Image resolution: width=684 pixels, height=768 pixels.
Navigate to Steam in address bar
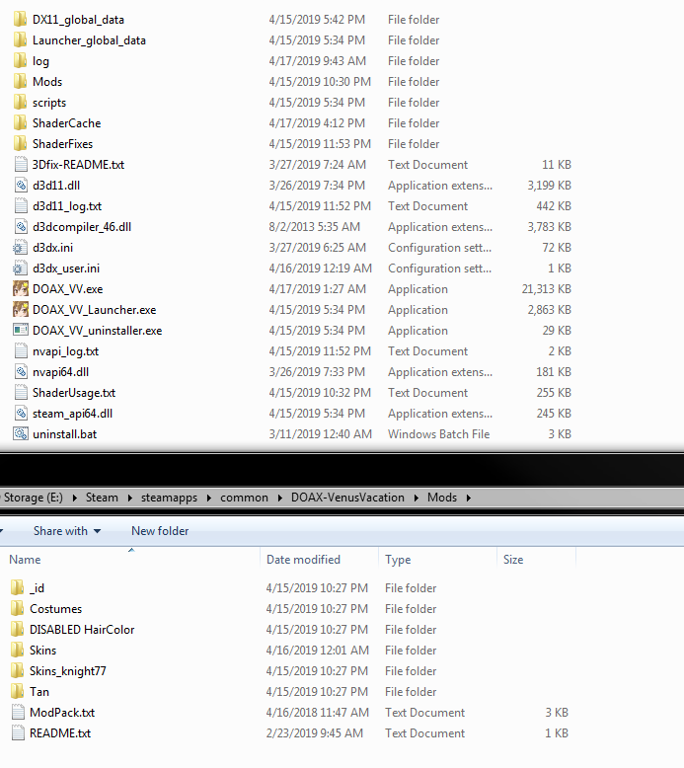(x=102, y=498)
